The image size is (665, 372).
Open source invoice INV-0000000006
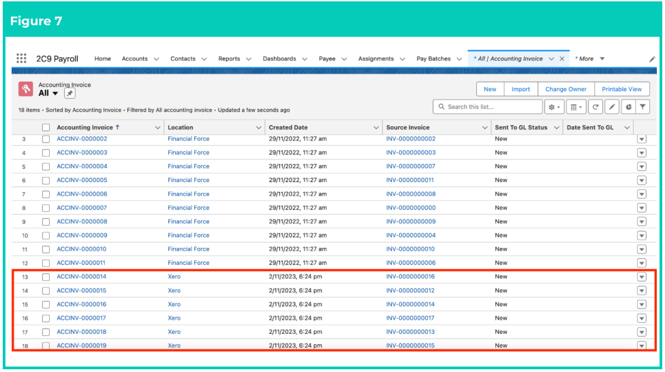[411, 262]
